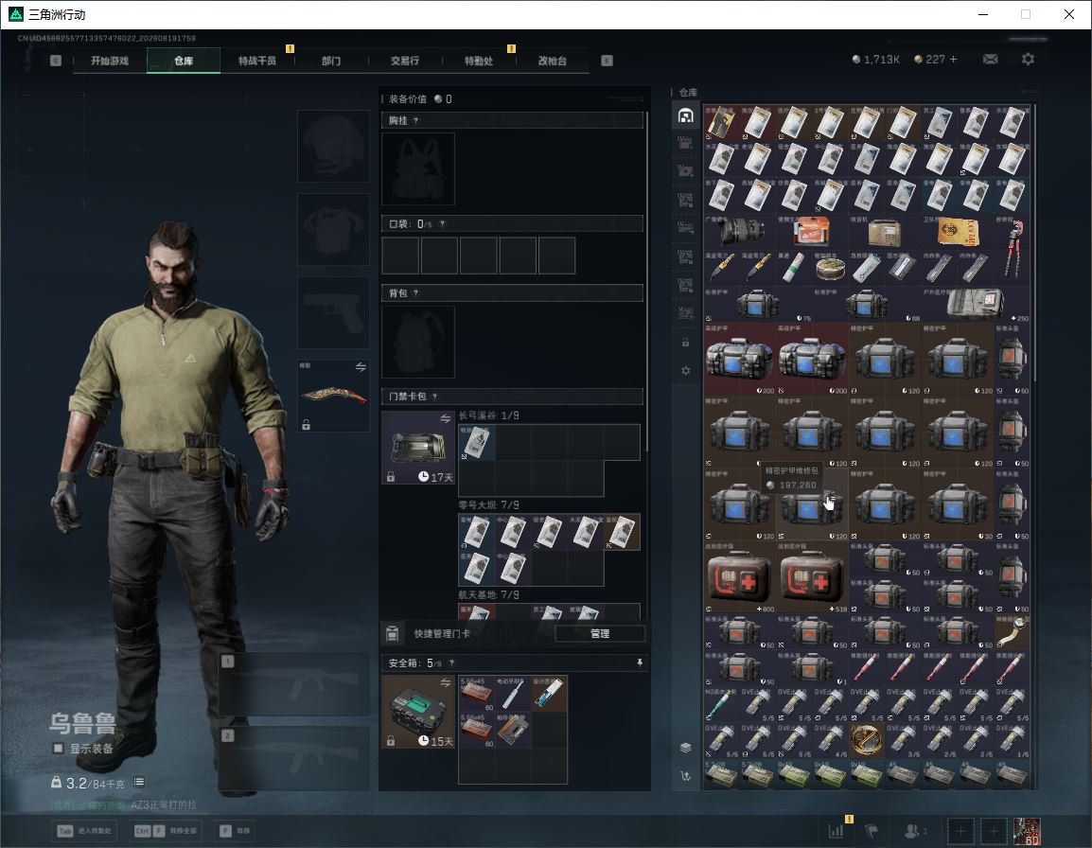1092x848 pixels.
Task: Click the equipment panel vertical scrollbar
Action: pos(647,280)
